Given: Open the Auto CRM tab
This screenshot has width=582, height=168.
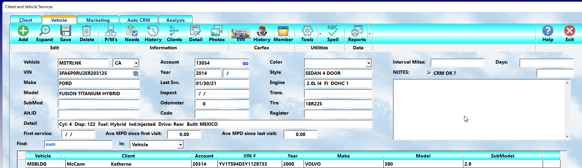Looking at the screenshot, I should pyautogui.click(x=138, y=20).
